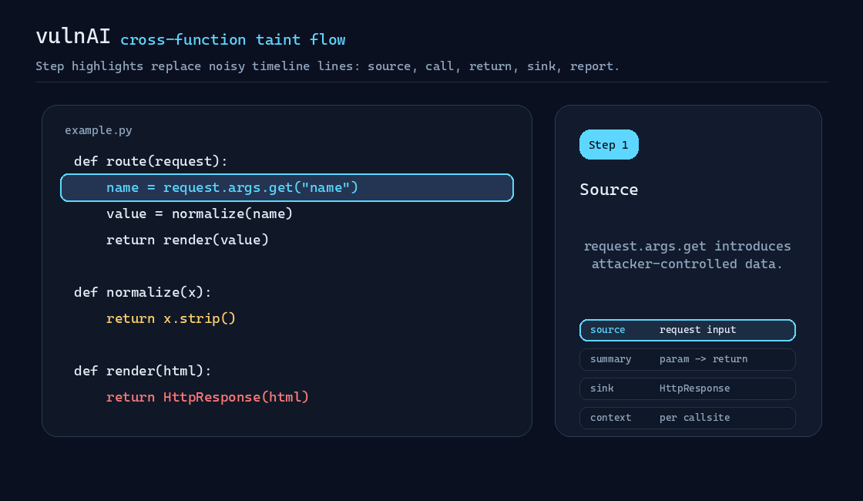Click the return HttpResponse(html) line
The height and width of the screenshot is (501, 863).
coord(207,398)
